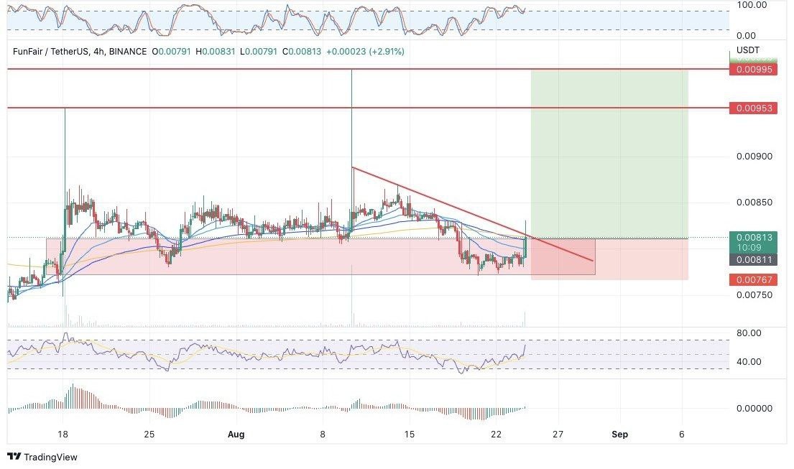
Task: Click the 0.00811 gray price label
Action: [x=753, y=260]
